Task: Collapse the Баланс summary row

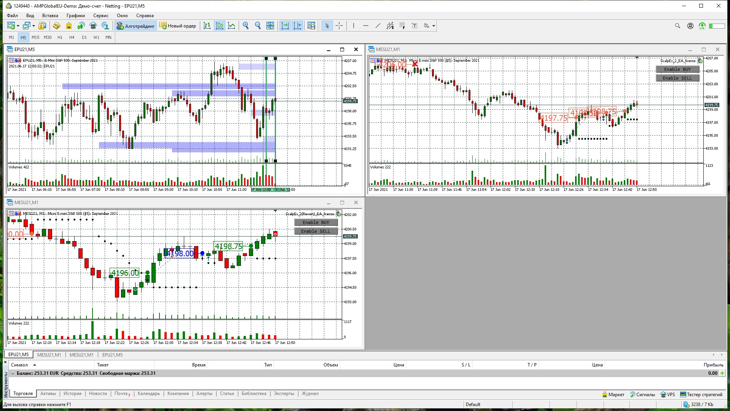Action: [x=13, y=373]
